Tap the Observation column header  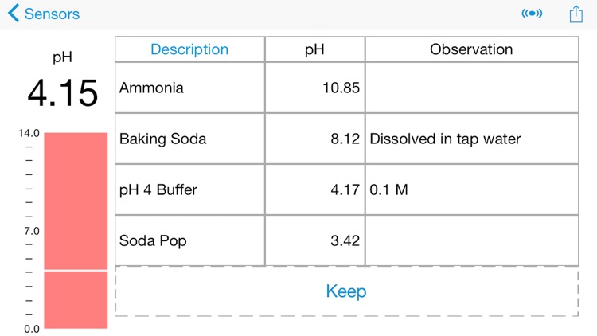[472, 49]
